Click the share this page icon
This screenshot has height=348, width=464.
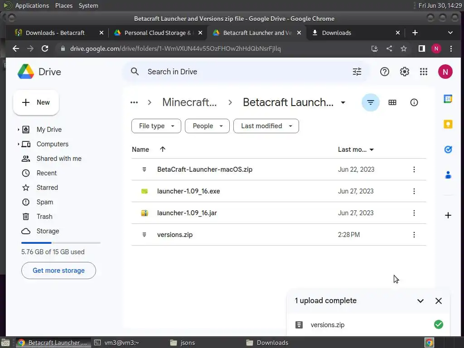click(x=389, y=48)
